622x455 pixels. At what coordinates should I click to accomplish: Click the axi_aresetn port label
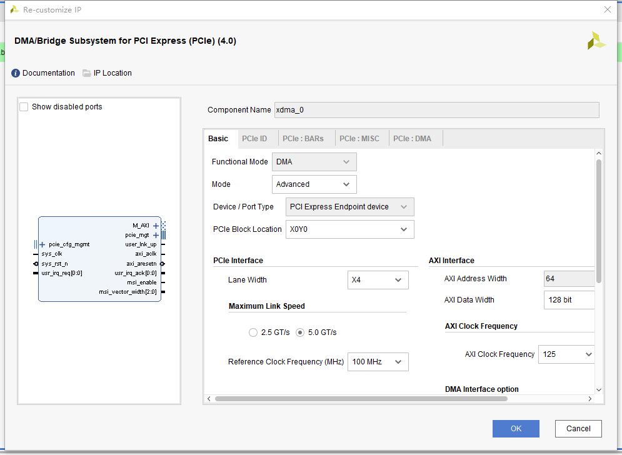(x=141, y=264)
